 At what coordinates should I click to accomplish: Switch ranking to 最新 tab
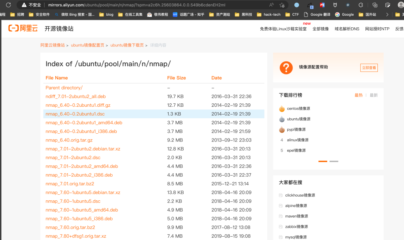coord(374,95)
